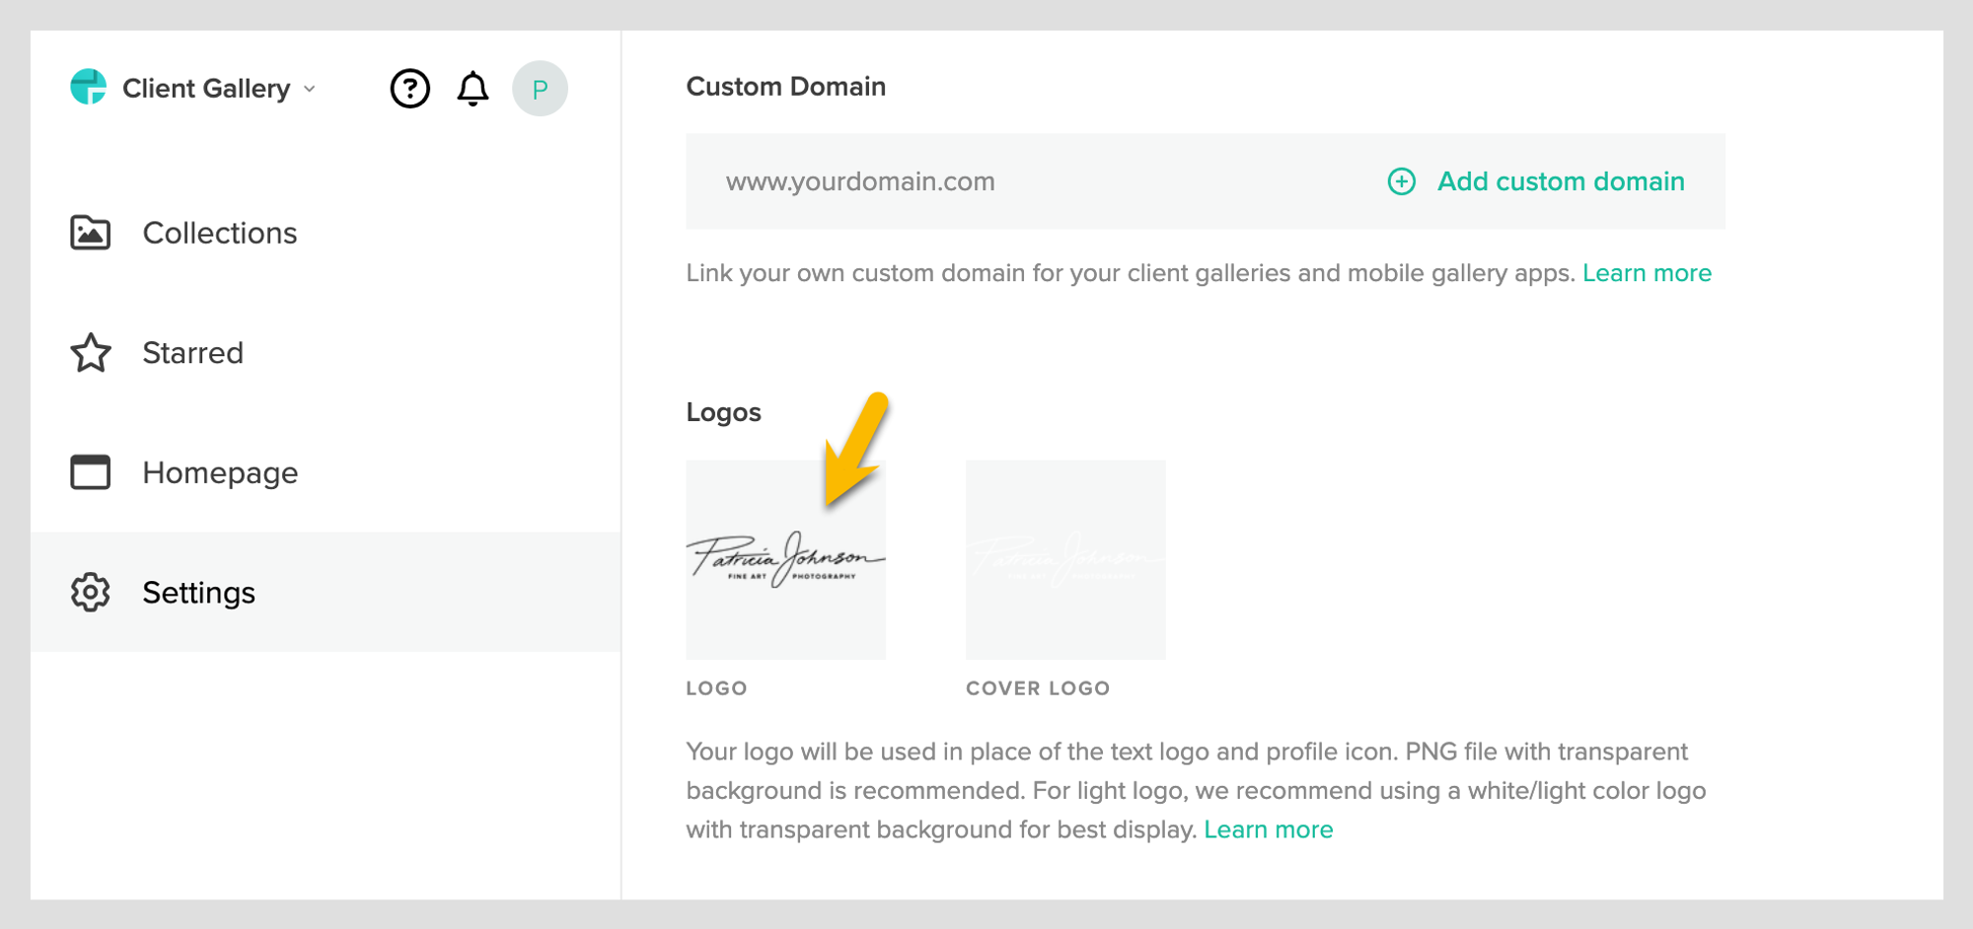Image resolution: width=1973 pixels, height=929 pixels.
Task: Switch to the Settings menu item
Action: [199, 592]
